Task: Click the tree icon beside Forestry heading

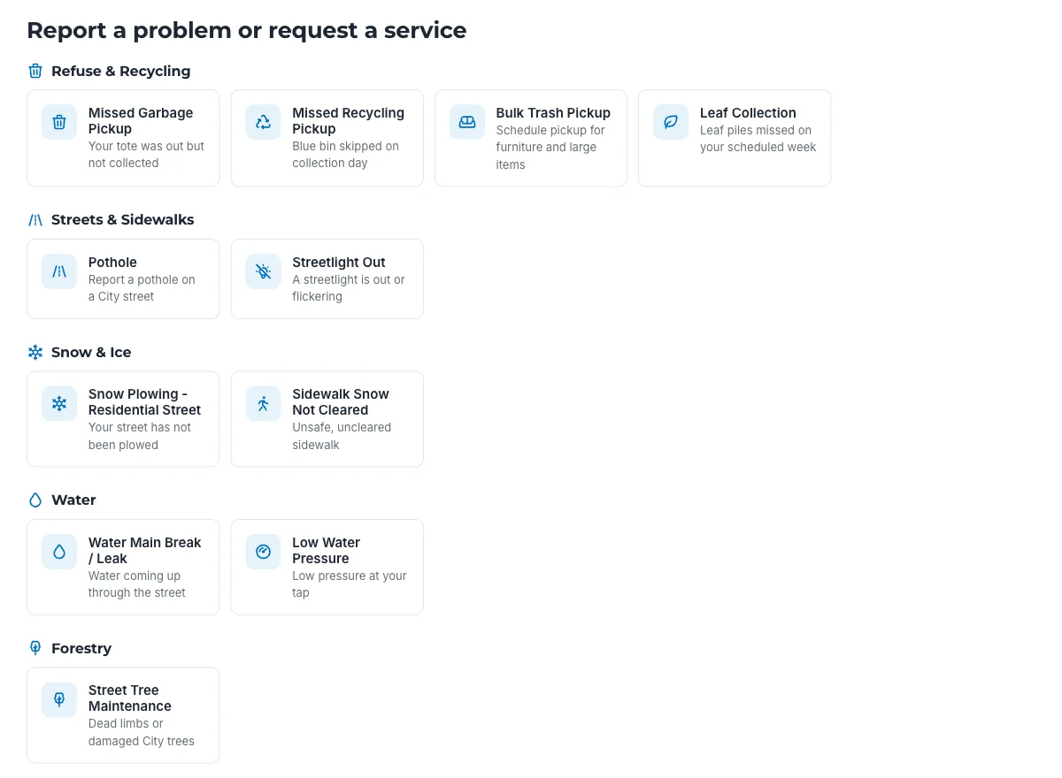Action: [x=35, y=648]
